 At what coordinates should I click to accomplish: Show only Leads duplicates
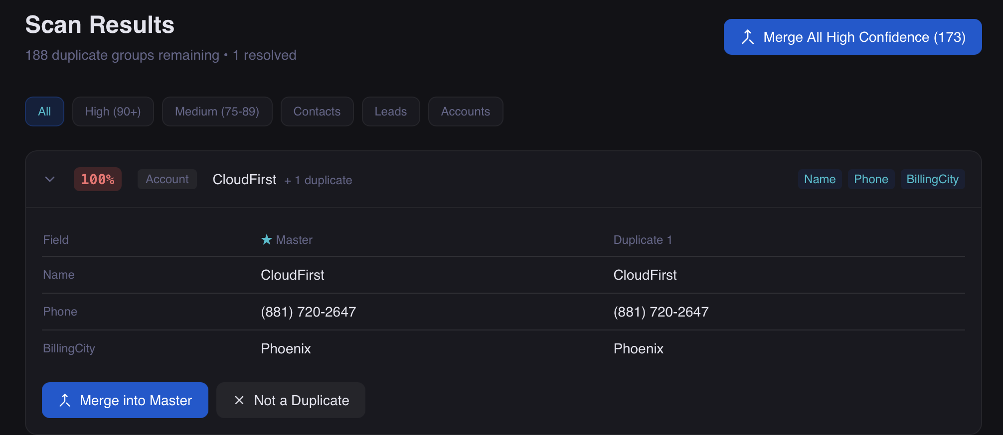click(x=390, y=111)
